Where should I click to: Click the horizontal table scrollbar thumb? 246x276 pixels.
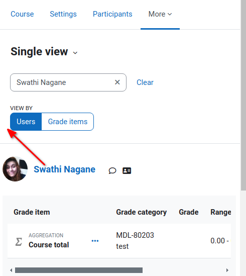click(x=79, y=270)
